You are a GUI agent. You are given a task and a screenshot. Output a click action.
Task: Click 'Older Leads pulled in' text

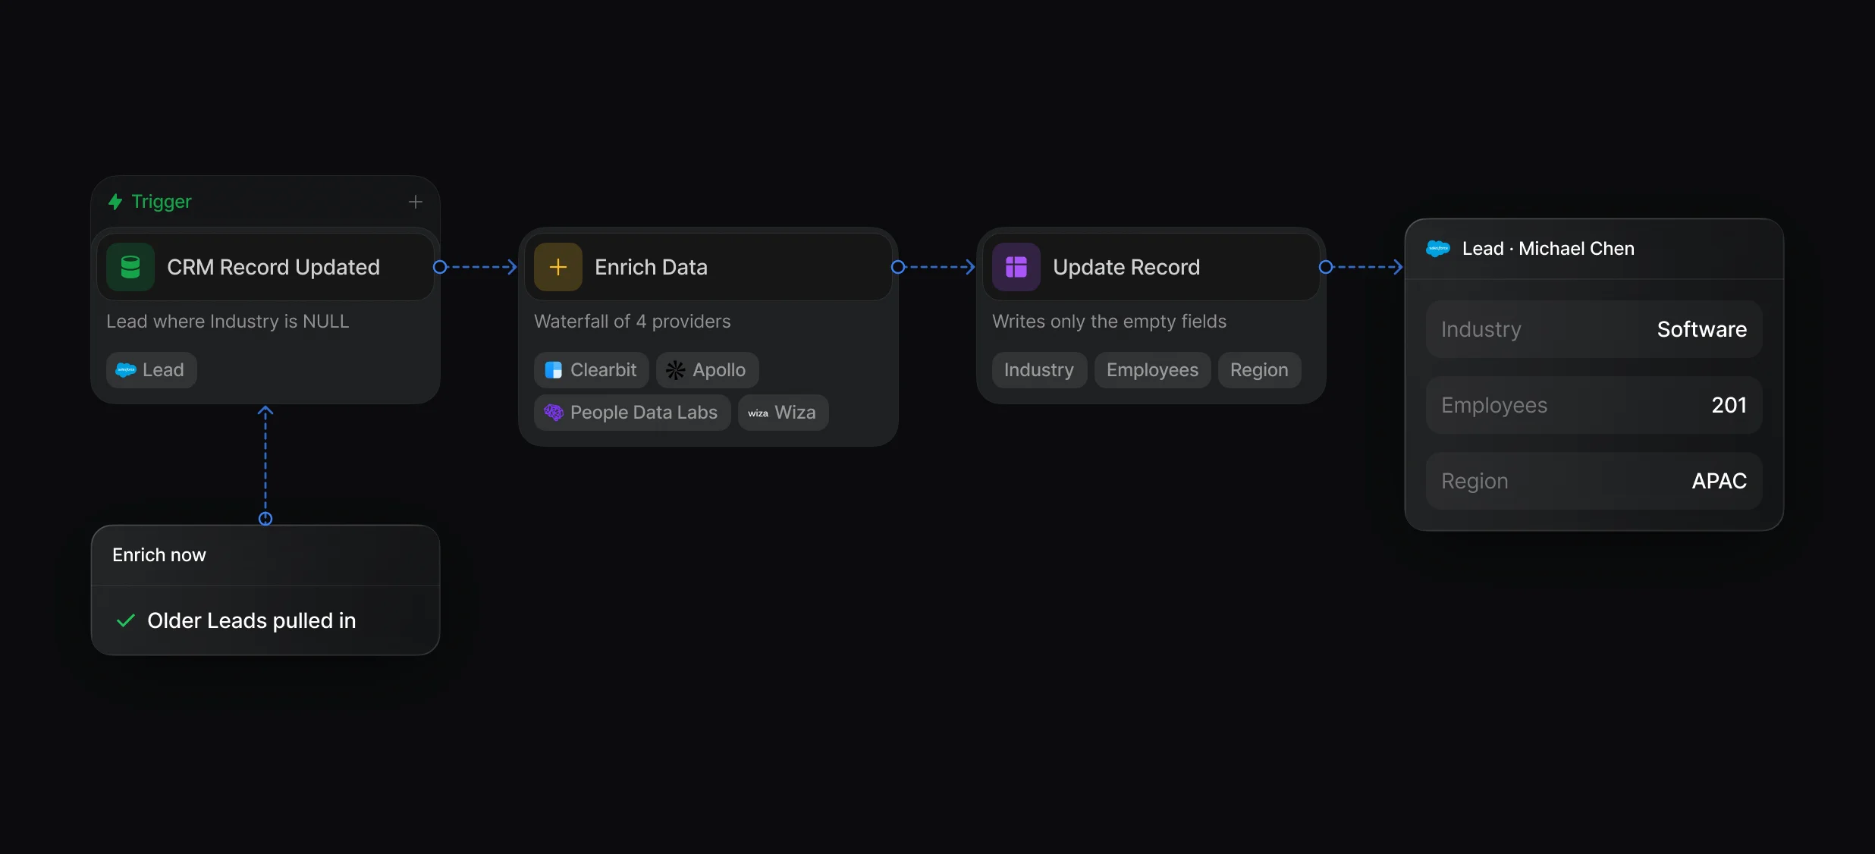pos(252,621)
